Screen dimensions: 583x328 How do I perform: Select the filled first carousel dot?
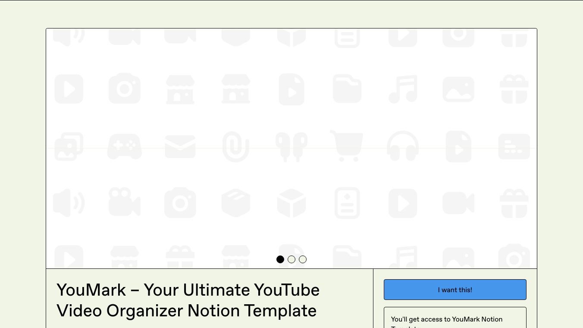click(280, 259)
